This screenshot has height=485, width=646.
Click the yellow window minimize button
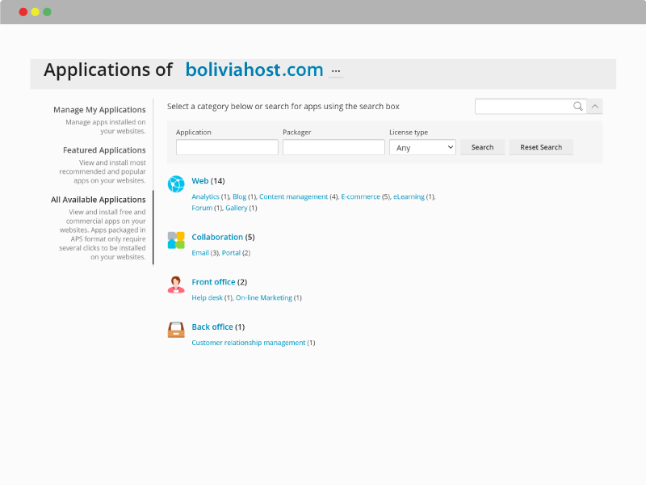pos(36,12)
